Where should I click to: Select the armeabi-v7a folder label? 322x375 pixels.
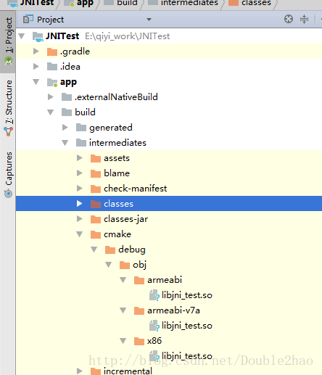coord(173,310)
